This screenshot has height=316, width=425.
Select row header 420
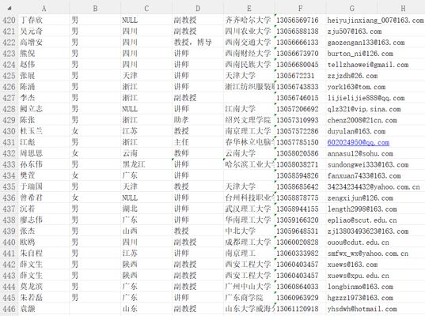coord(9,20)
